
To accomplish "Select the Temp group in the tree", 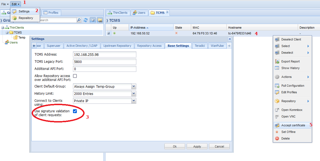I will [x=22, y=37].
